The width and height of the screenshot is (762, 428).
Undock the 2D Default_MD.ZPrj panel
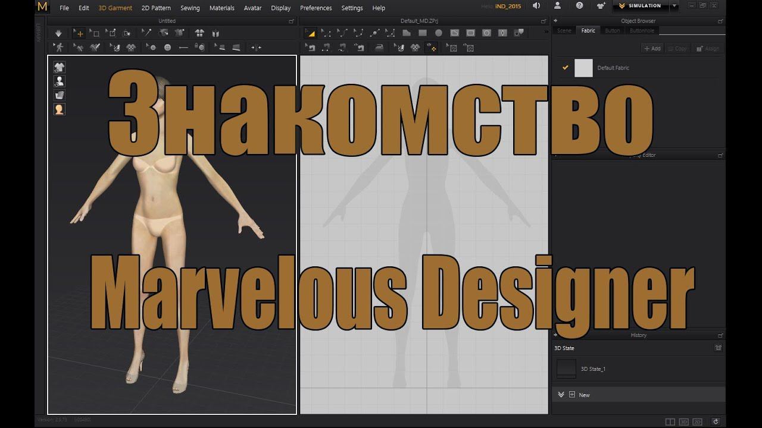(x=543, y=21)
